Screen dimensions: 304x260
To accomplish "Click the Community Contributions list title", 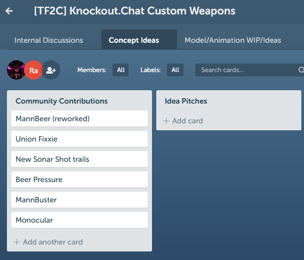I will [x=62, y=101].
